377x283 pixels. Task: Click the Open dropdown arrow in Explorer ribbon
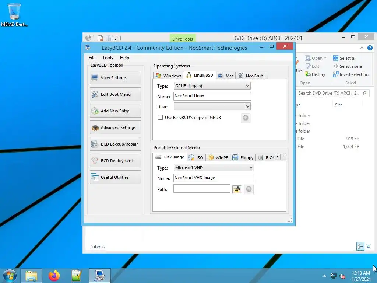[325, 58]
